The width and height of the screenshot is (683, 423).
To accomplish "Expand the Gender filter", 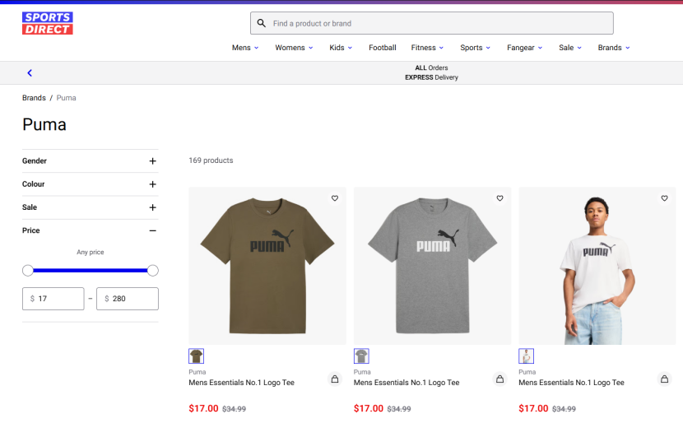I will click(152, 161).
